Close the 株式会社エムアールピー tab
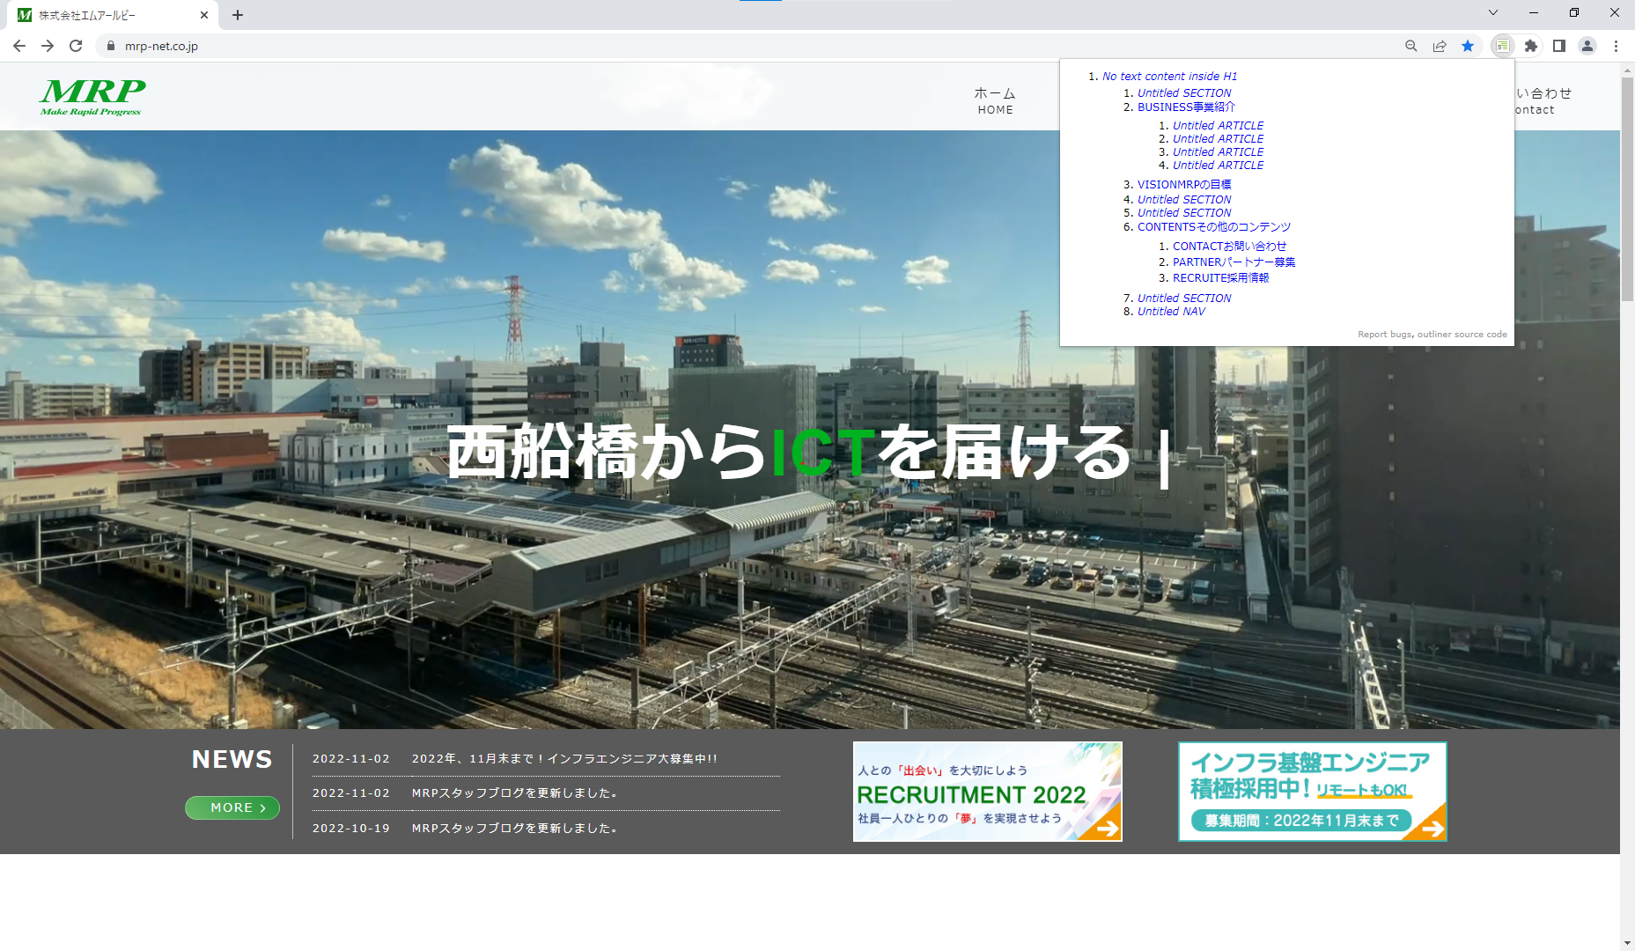 coord(204,15)
